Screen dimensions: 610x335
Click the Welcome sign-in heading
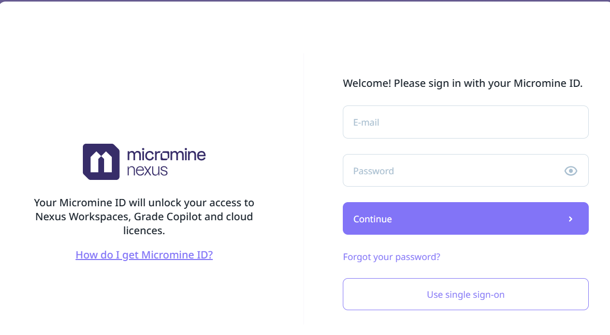tap(462, 83)
